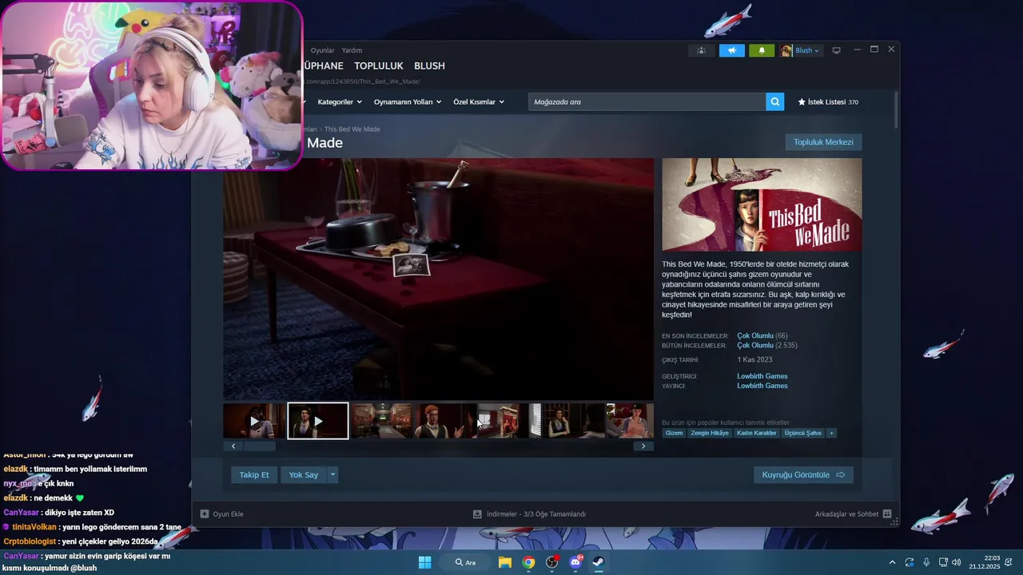Open volume control in system tray
1023x575 pixels.
pyautogui.click(x=957, y=562)
